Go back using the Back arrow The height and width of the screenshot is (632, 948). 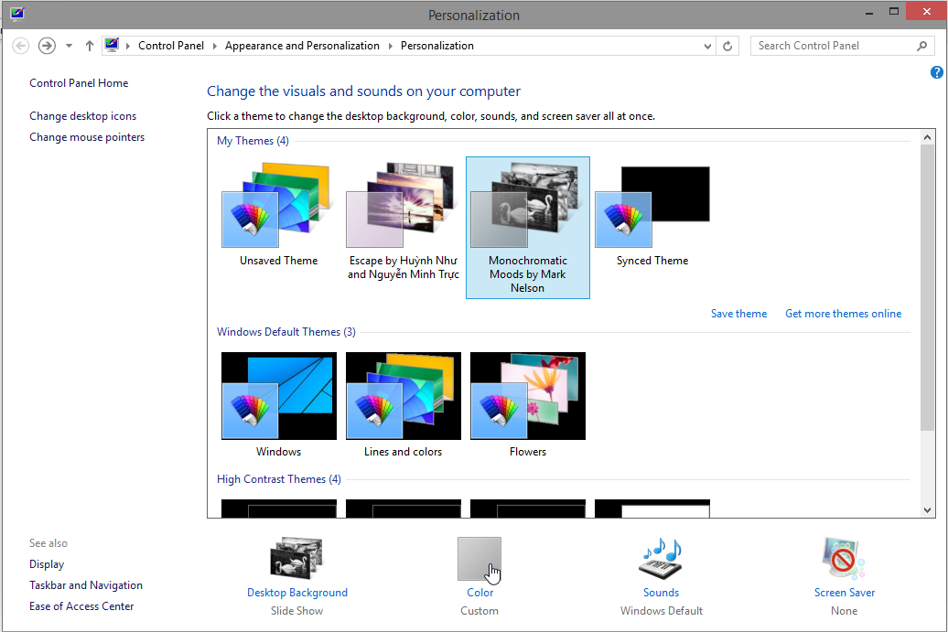(21, 46)
